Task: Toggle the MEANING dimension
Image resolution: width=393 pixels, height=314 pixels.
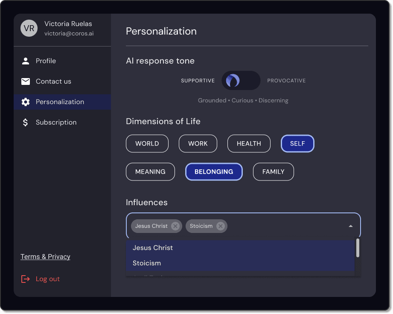Action: [150, 172]
